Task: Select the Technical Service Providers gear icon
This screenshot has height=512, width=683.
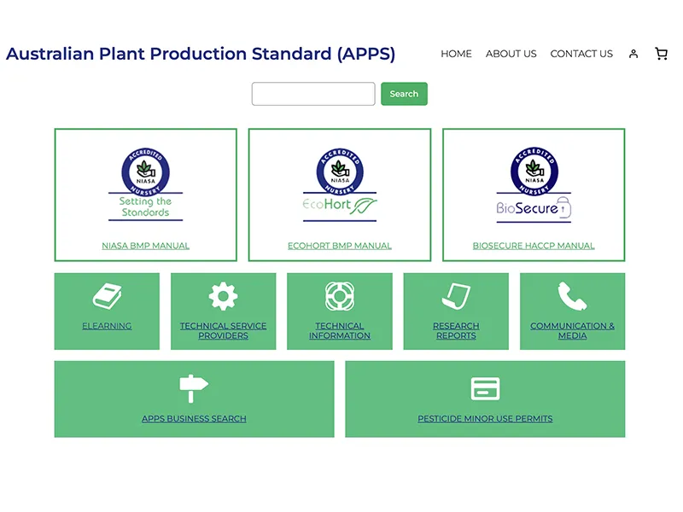Action: pyautogui.click(x=223, y=296)
